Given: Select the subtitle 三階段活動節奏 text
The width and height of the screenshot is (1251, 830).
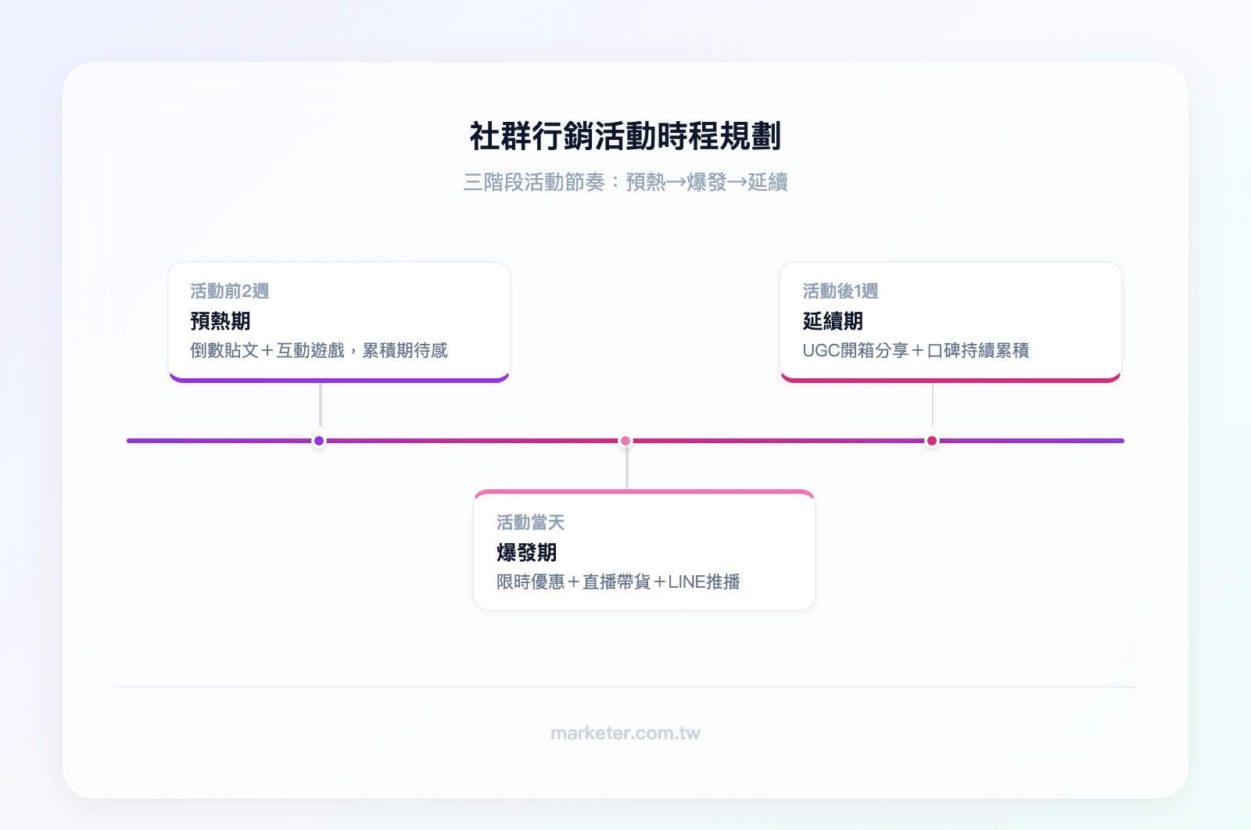Looking at the screenshot, I should [625, 181].
